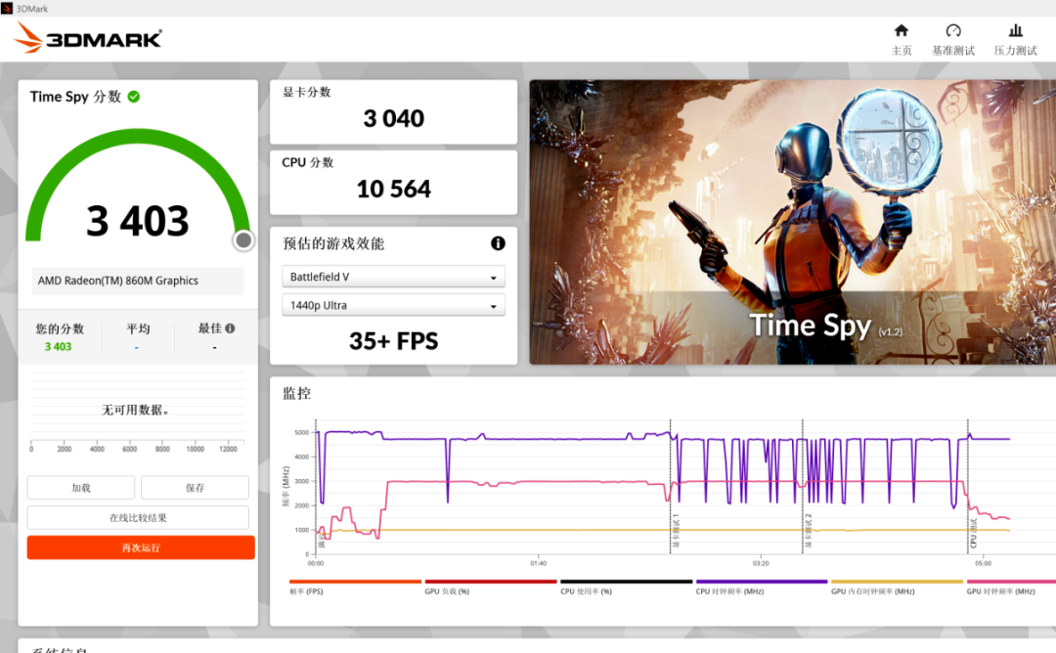Click the 显卡分数 label
The height and width of the screenshot is (653, 1056).
(x=306, y=92)
